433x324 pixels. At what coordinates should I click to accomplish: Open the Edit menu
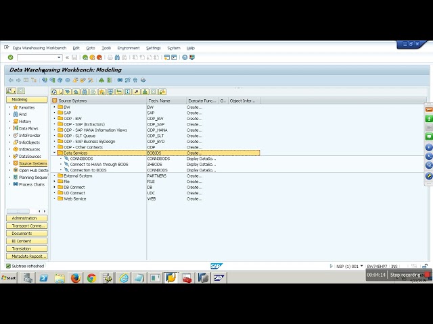[x=76, y=48]
